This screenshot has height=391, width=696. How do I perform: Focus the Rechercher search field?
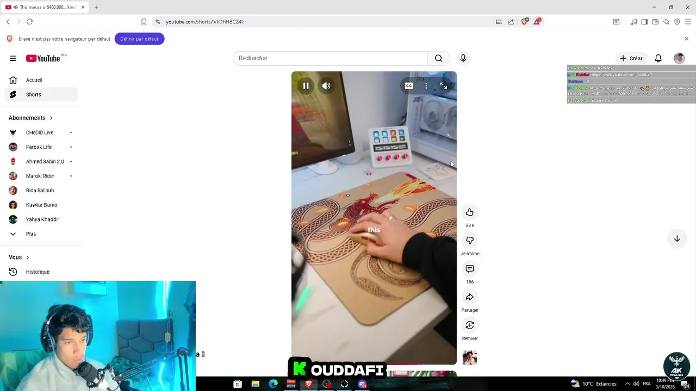[330, 58]
